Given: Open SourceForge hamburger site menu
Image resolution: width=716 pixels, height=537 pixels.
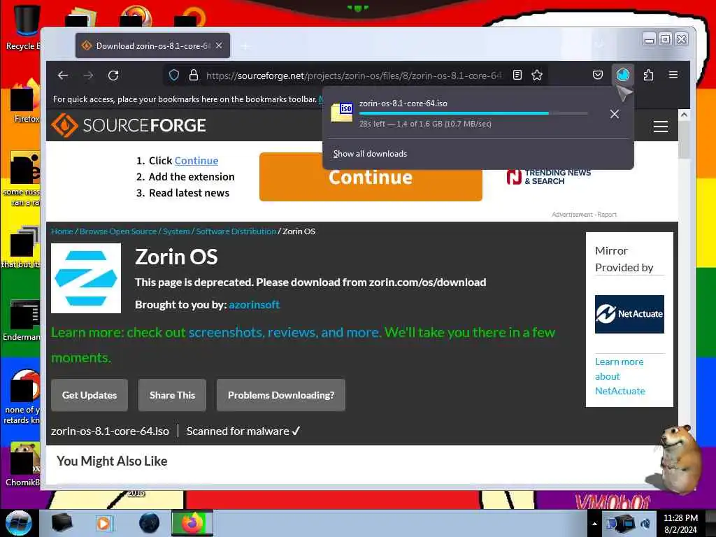Looking at the screenshot, I should (660, 126).
